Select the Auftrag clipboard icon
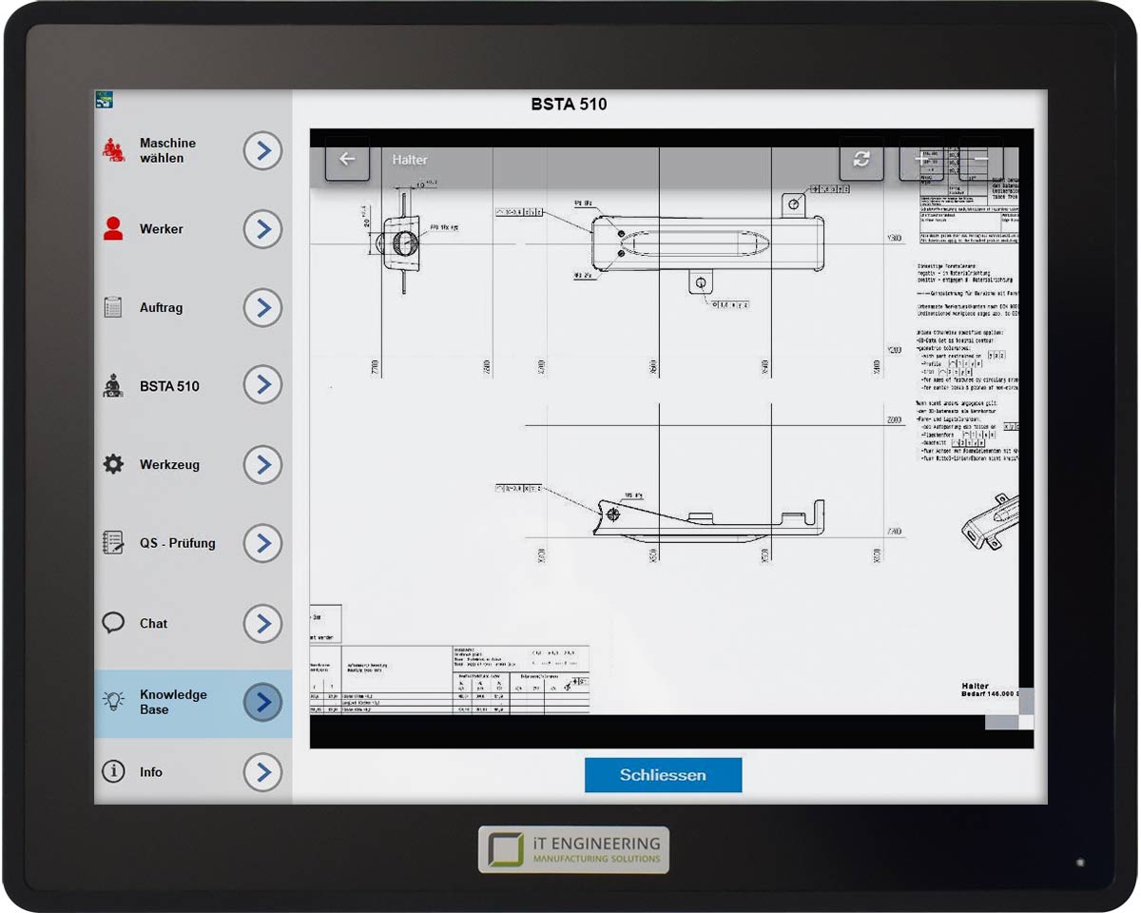Image resolution: width=1141 pixels, height=913 pixels. coord(113,307)
